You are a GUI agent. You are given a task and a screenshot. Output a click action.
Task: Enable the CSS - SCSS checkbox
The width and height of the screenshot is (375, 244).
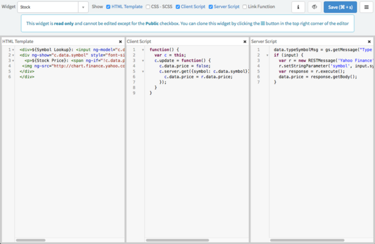click(147, 7)
